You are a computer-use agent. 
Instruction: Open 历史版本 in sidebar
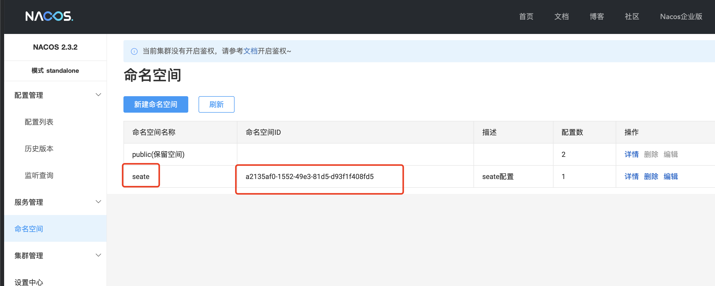tap(39, 149)
